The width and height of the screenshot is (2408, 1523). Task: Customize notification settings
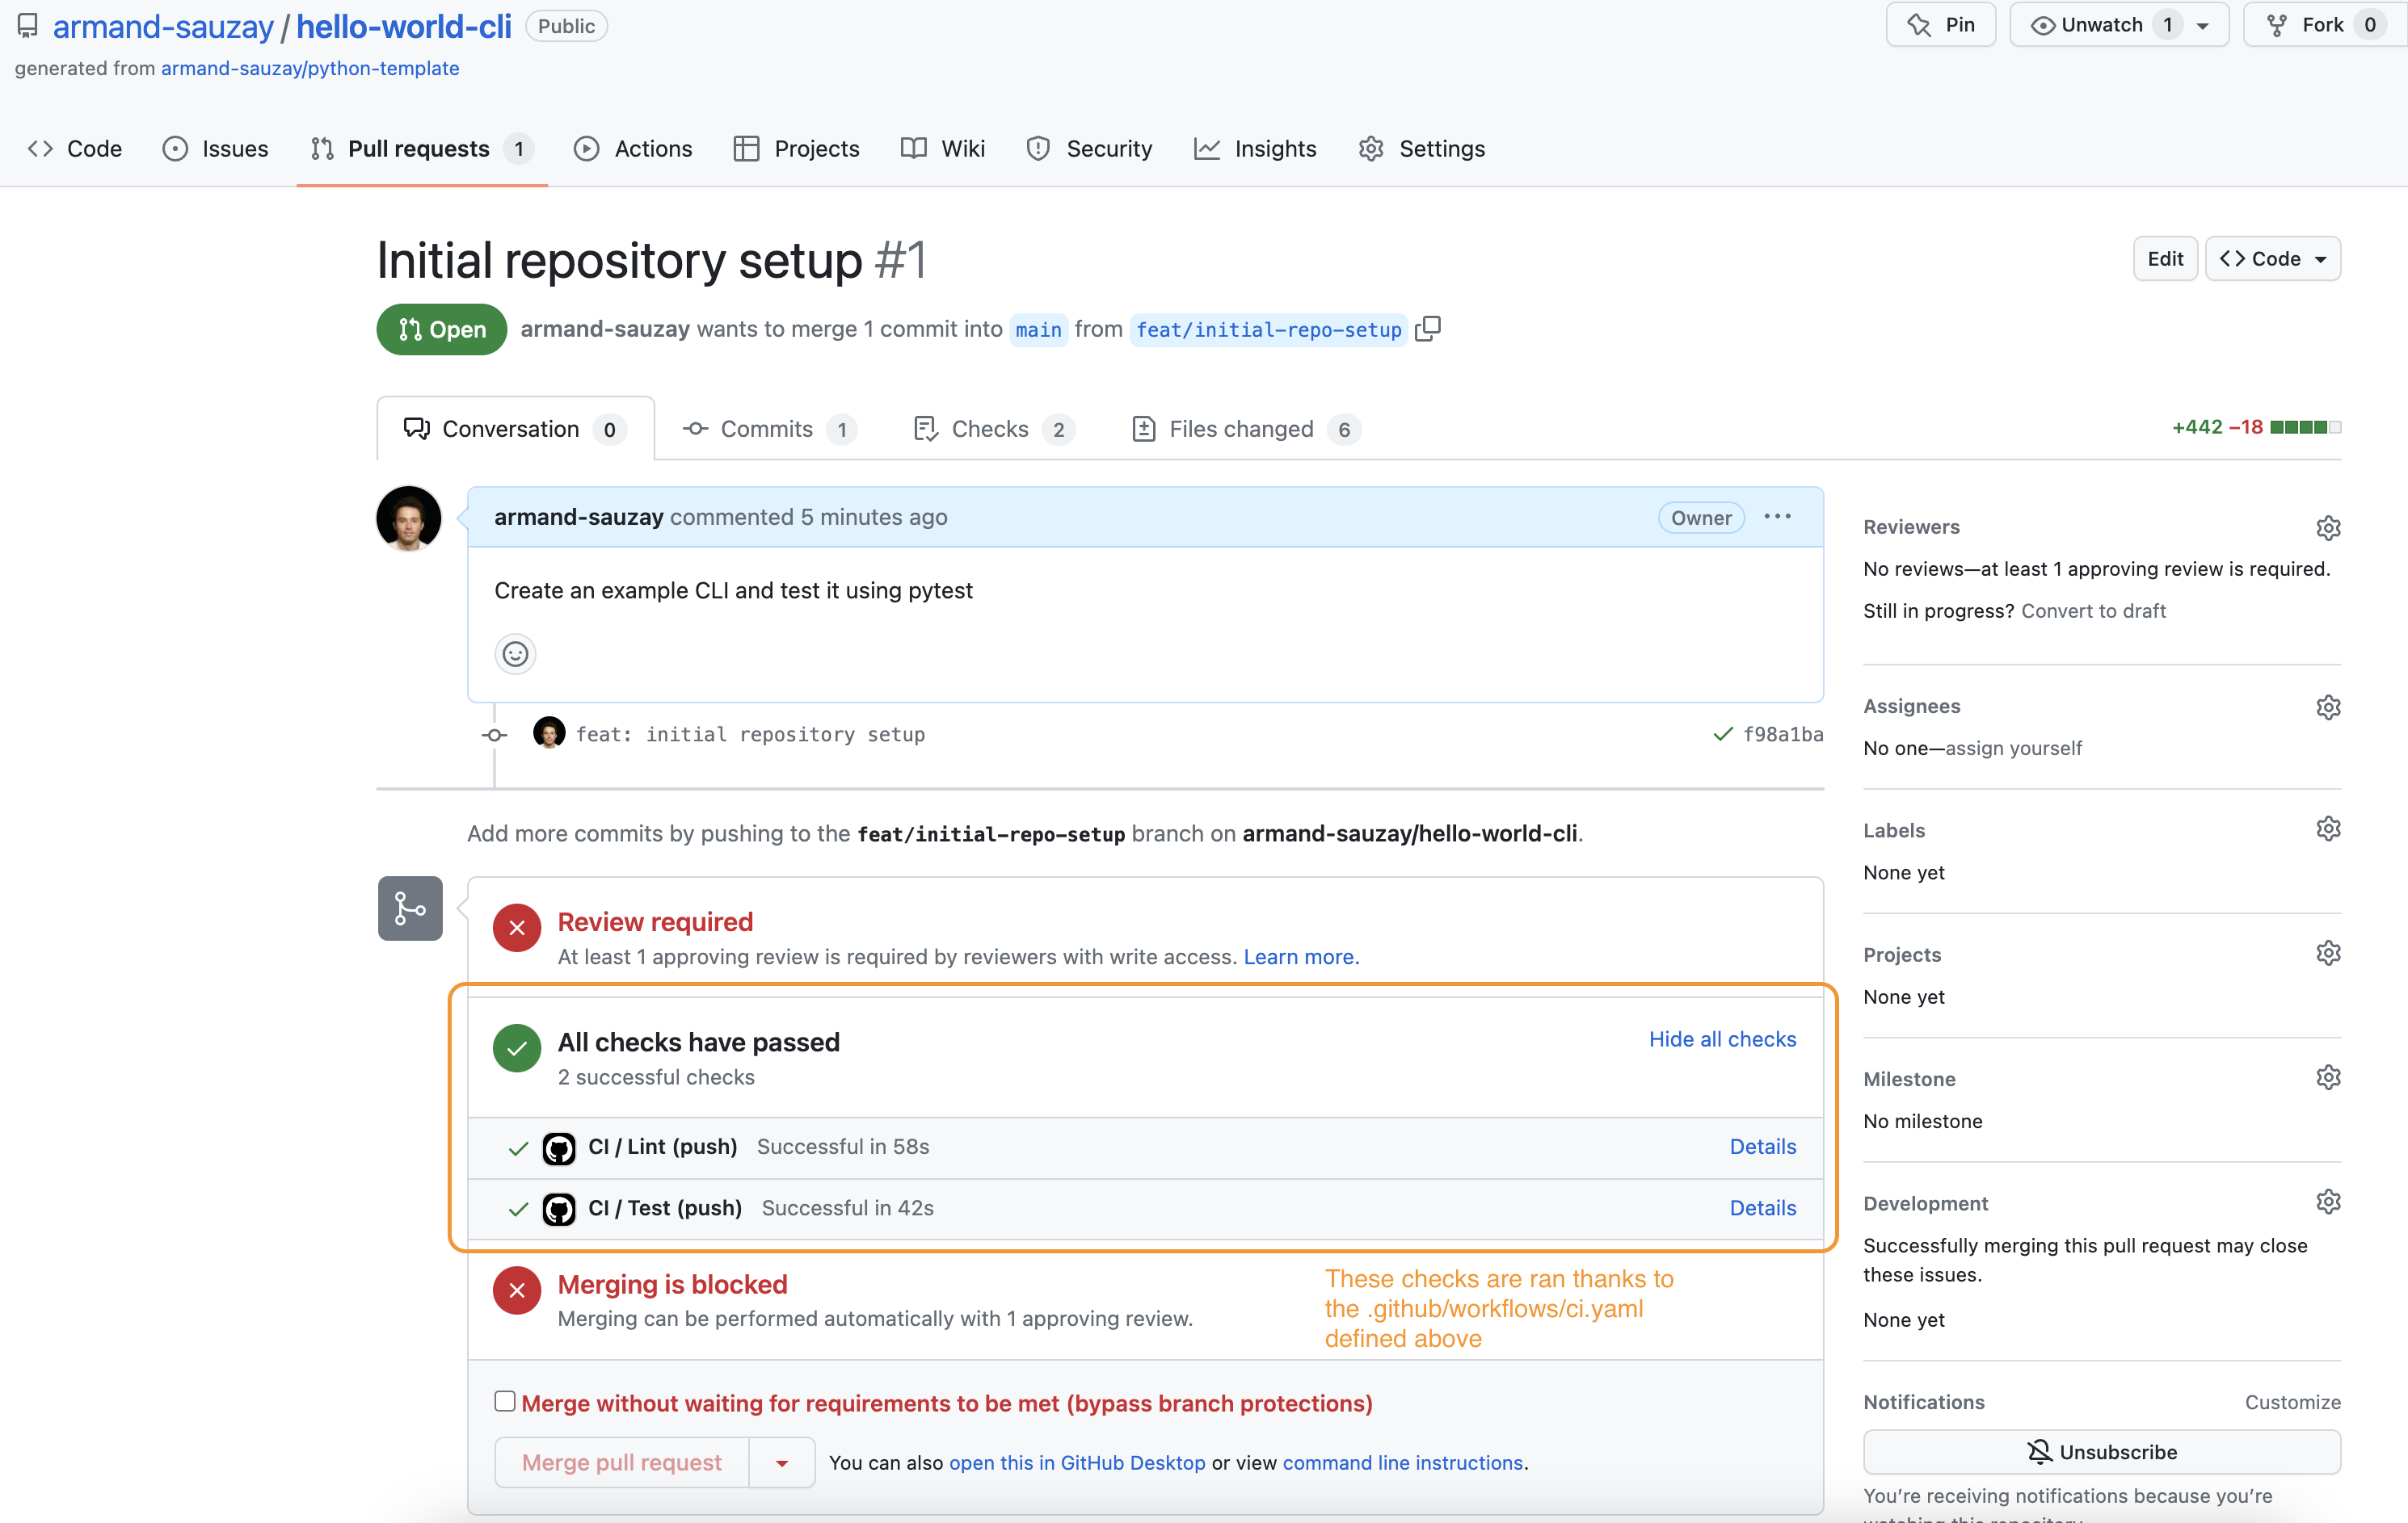point(2292,1402)
